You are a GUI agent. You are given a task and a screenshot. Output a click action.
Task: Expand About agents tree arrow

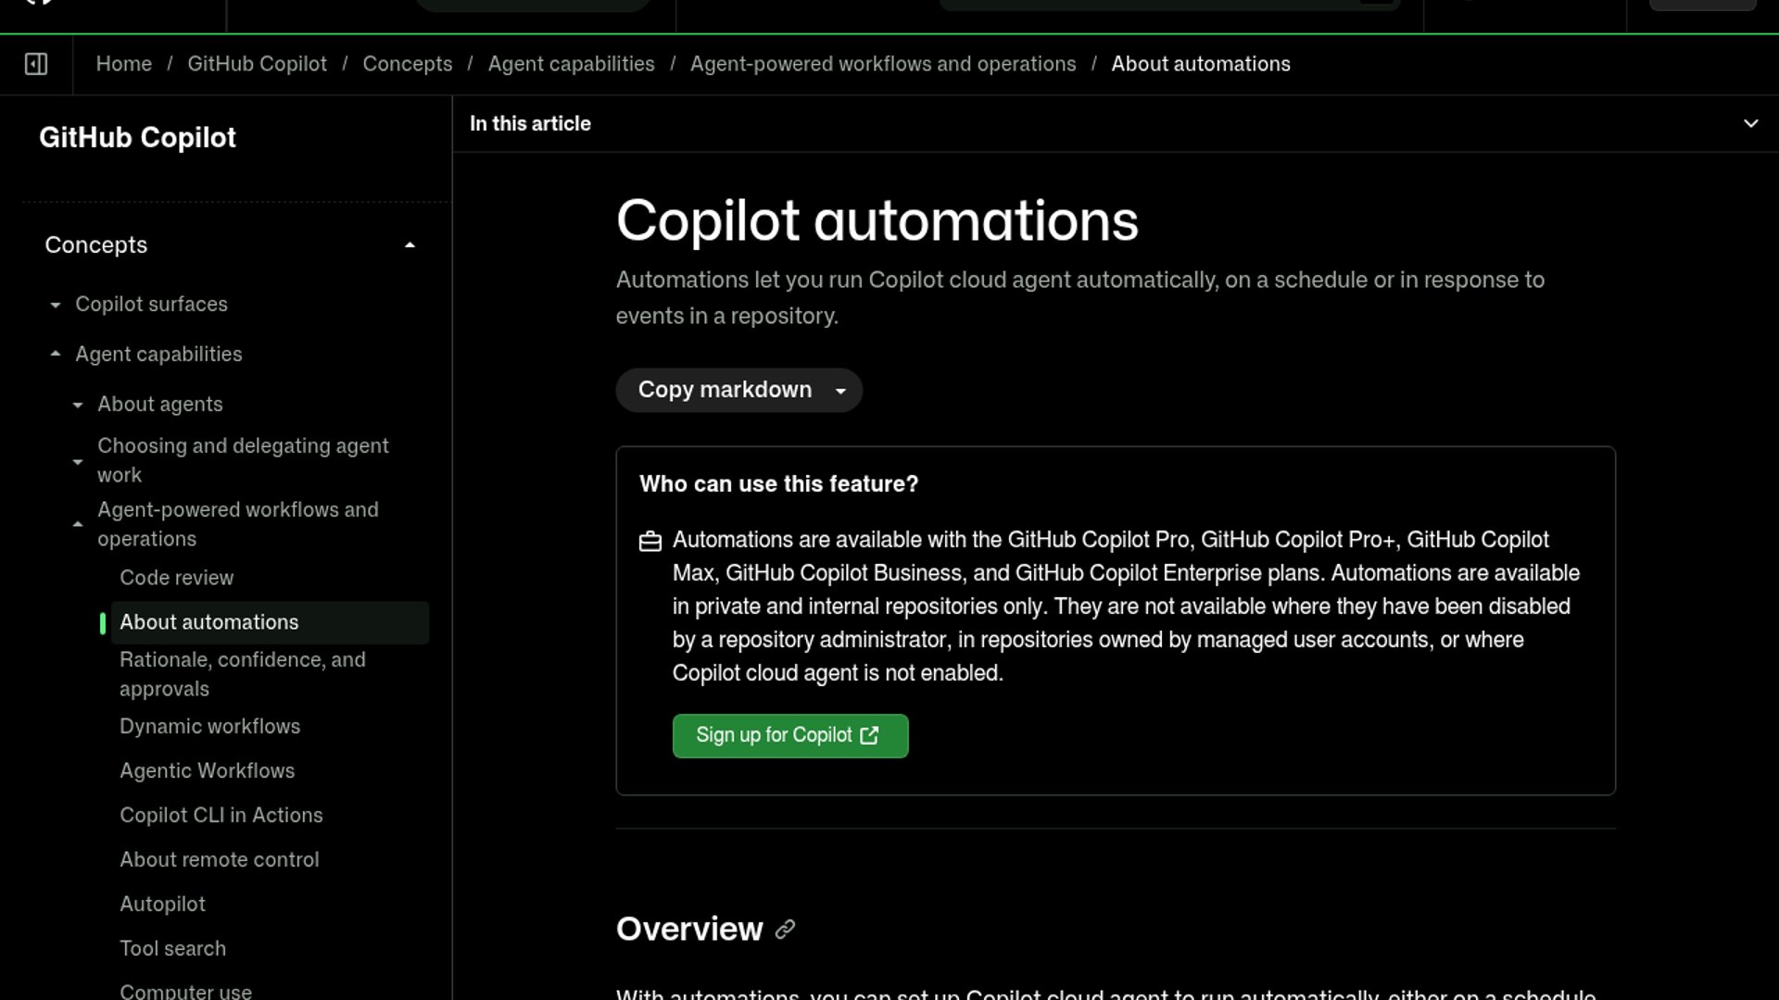click(78, 405)
